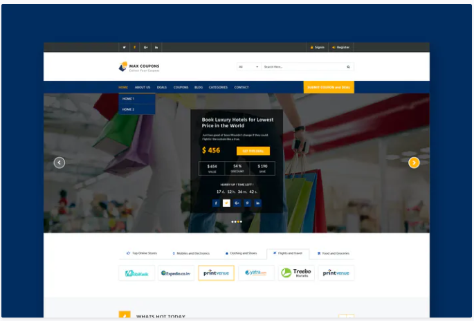Open the Deals menu item

click(x=161, y=87)
